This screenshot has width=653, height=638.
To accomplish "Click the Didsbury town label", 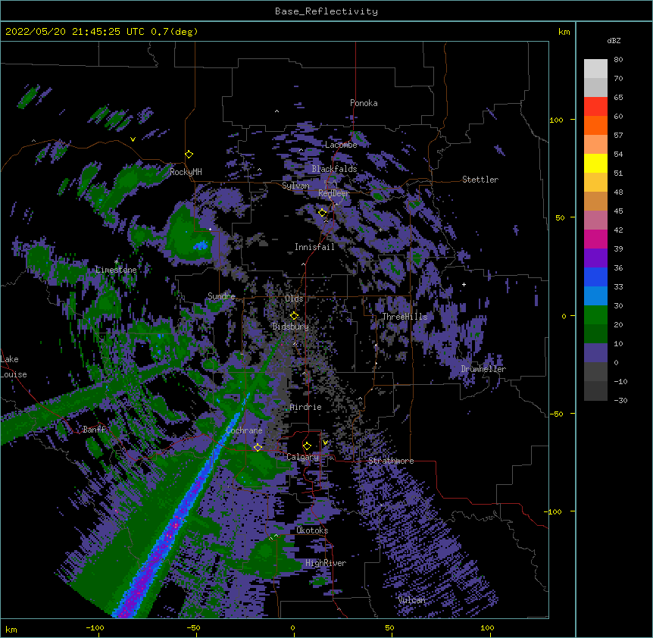I will (290, 327).
